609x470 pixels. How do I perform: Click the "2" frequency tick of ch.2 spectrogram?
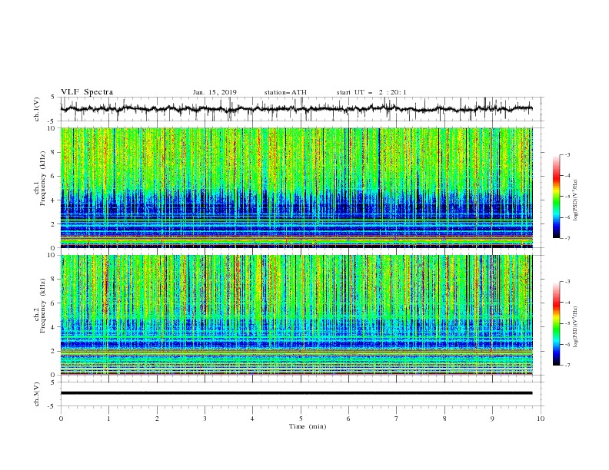click(54, 351)
